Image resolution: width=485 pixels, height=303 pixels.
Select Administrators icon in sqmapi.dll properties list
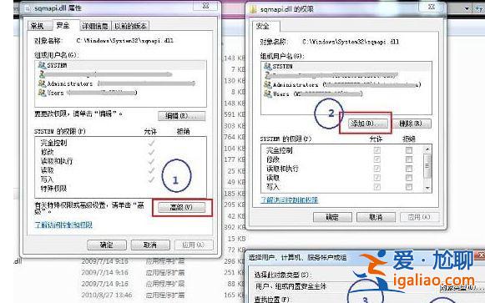click(42, 83)
